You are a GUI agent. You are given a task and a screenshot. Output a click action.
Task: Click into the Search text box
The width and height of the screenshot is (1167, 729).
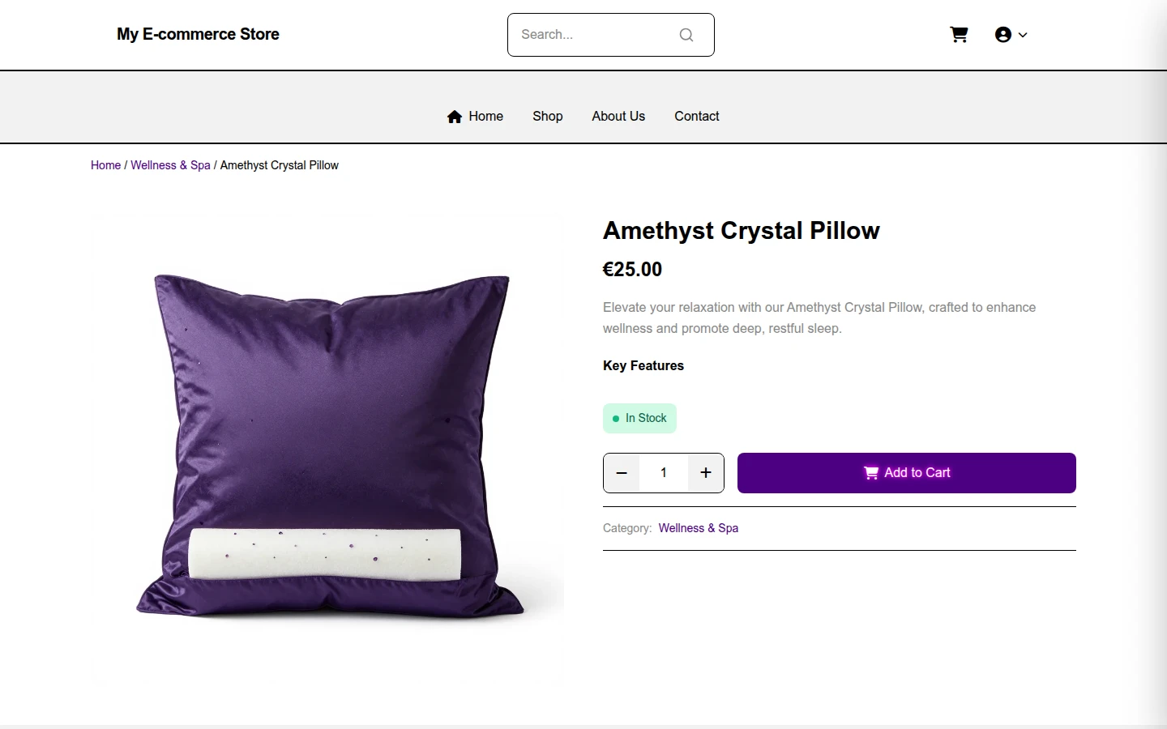click(x=596, y=35)
